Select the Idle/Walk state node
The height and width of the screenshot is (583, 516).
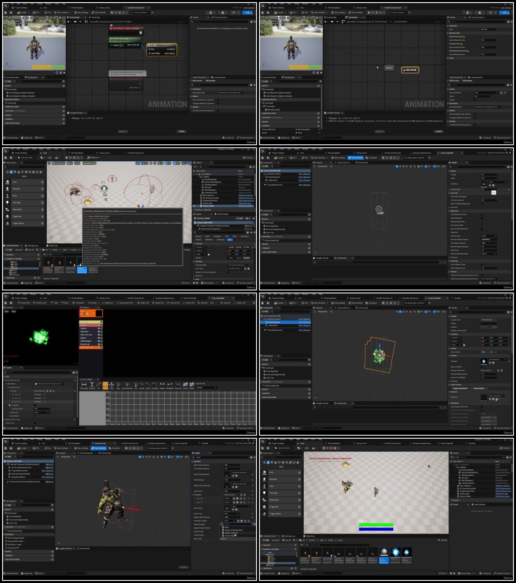coord(411,70)
